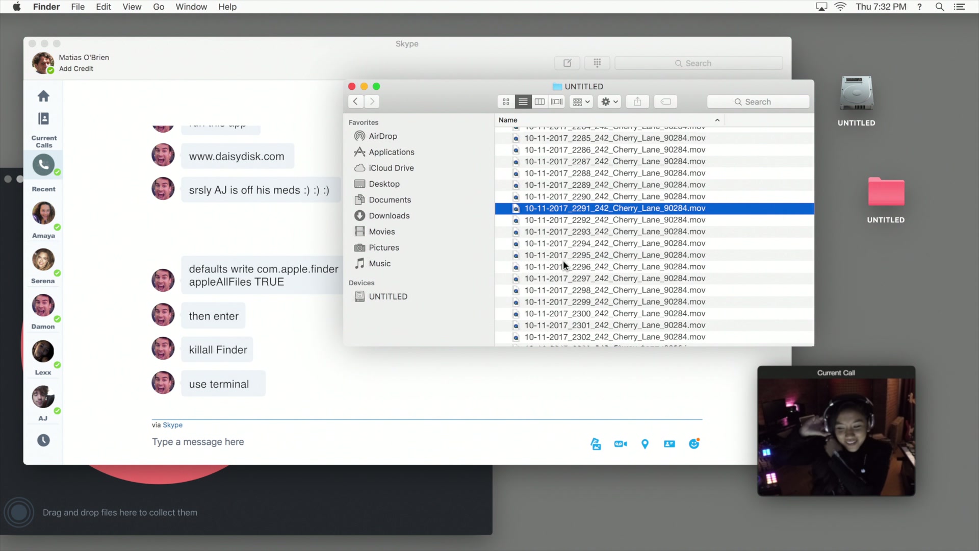
Task: Open recent history clock icon
Action: click(43, 440)
